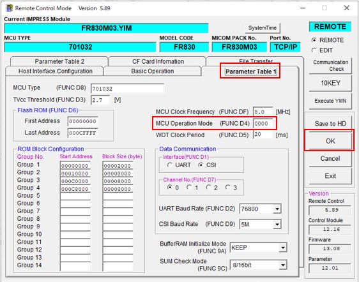359x282 pixels.
Task: Open the Basic Operation tab
Action: (x=152, y=71)
